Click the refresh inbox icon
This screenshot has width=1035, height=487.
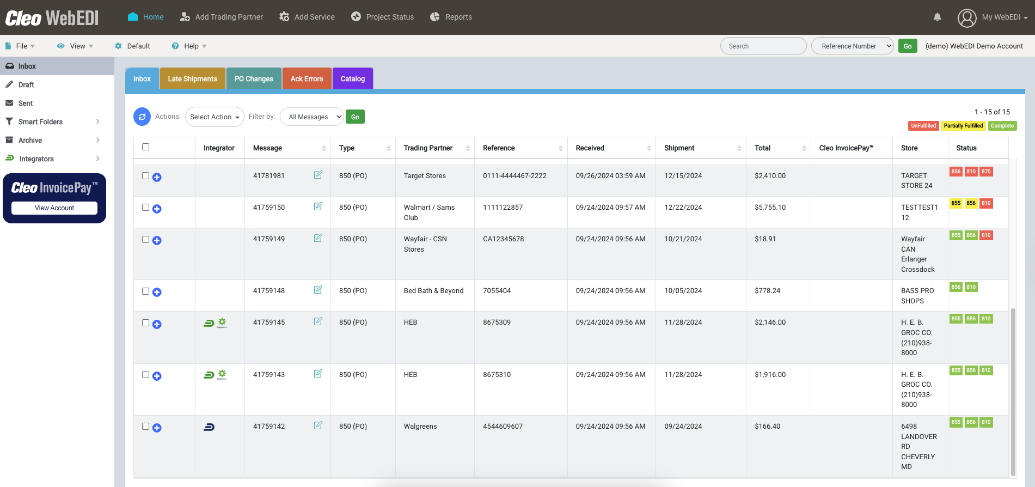point(142,117)
